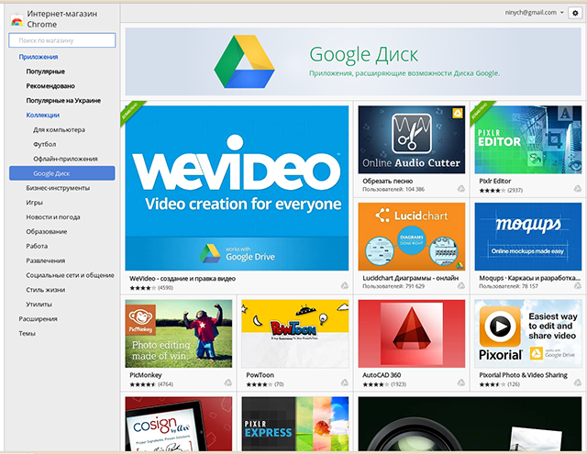Open the Pixorial thumbnail
This screenshot has width=587, height=454.
(x=528, y=334)
